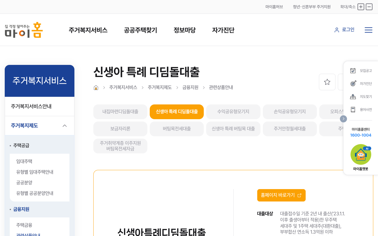This screenshot has height=236, width=378.
Task: Select the 손익공유형모기지 tab
Action: (x=290, y=112)
